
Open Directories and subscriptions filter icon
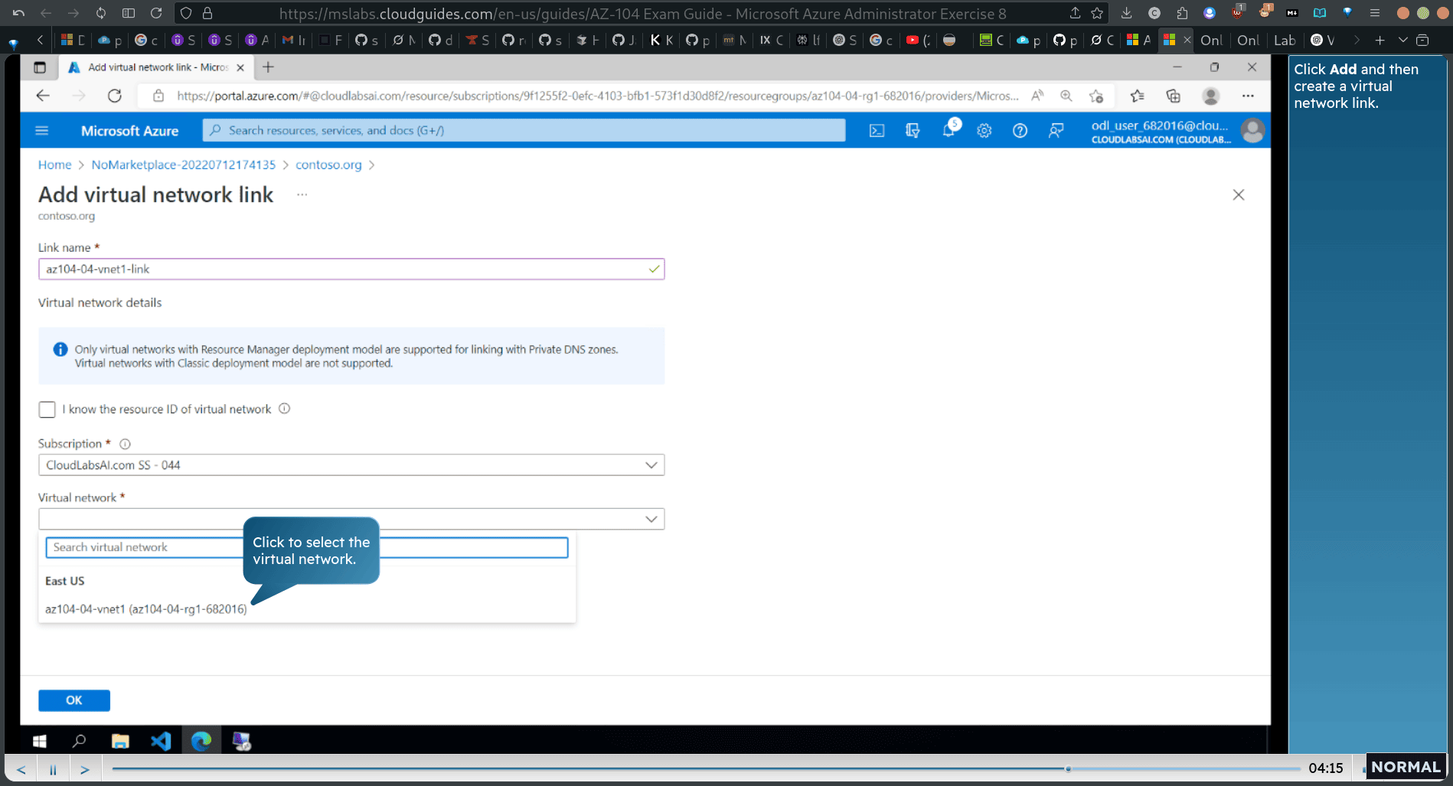913,131
